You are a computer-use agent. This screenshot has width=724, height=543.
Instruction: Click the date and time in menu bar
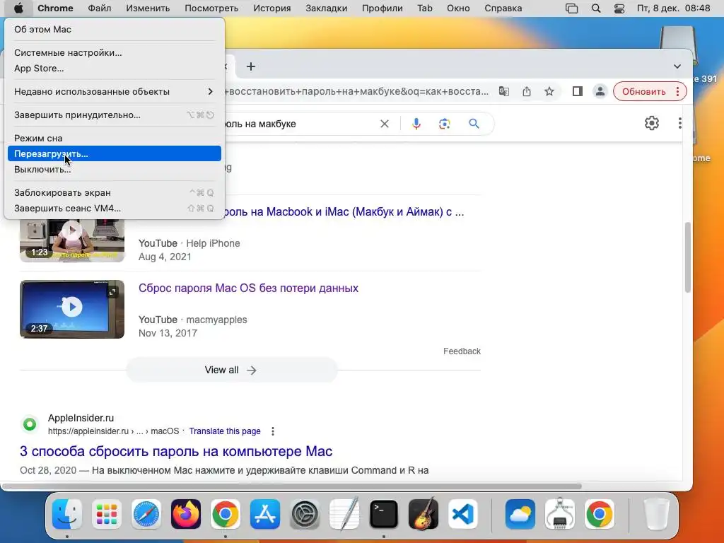(x=673, y=8)
